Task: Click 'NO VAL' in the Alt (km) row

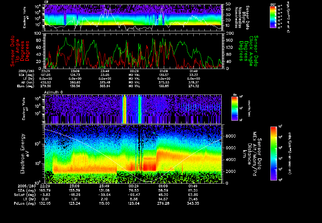Action: (134, 83)
